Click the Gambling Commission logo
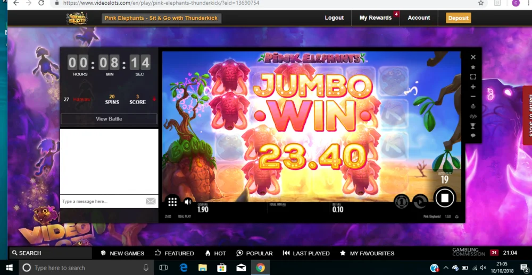This screenshot has height=275, width=532. [469, 252]
